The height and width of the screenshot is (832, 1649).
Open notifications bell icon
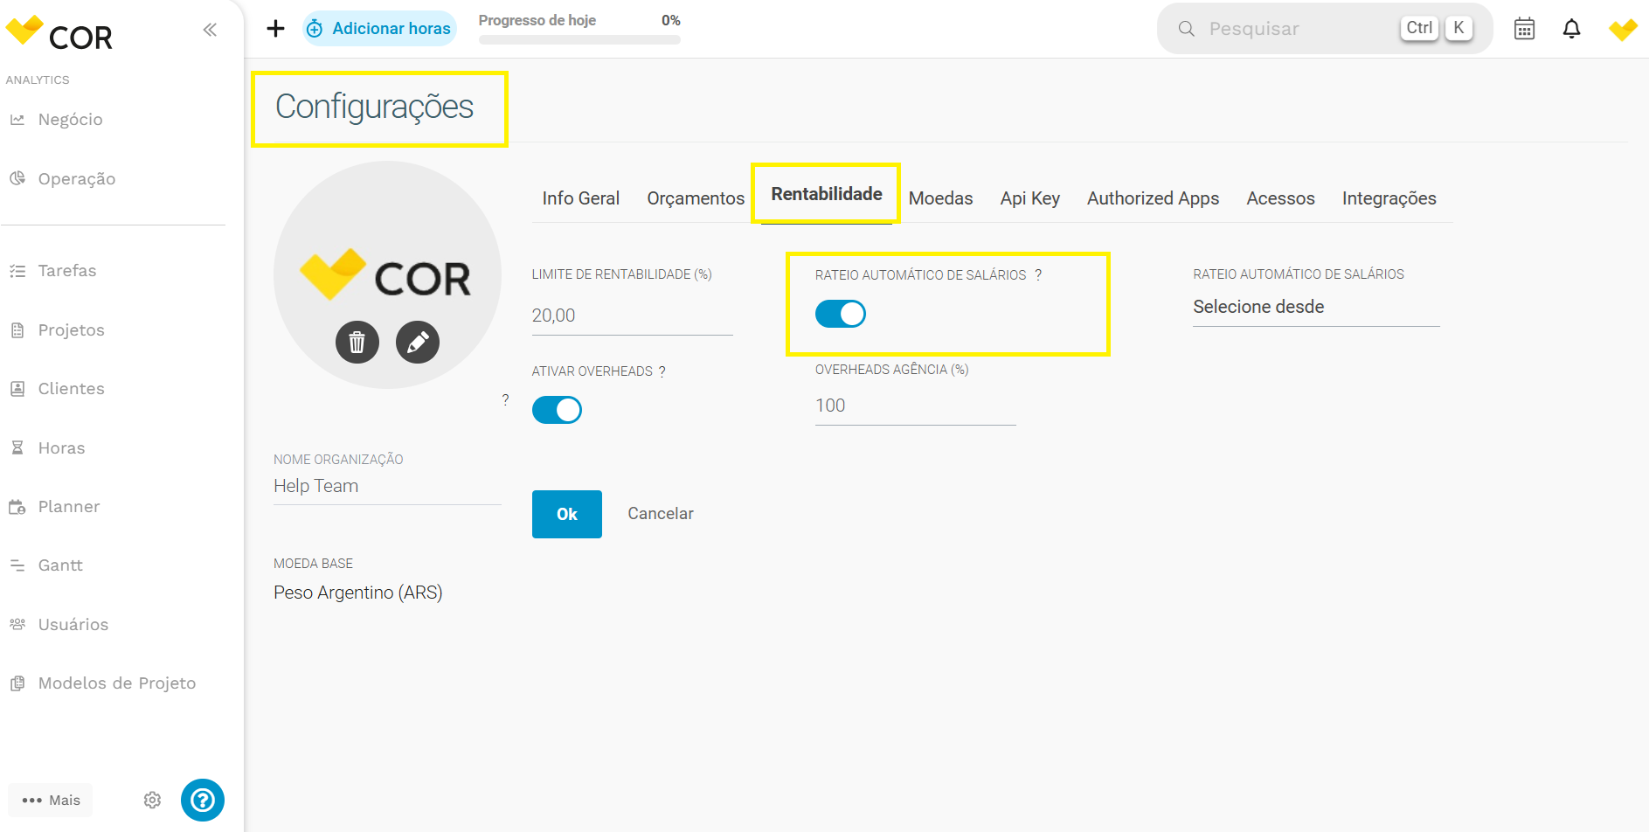[1571, 29]
